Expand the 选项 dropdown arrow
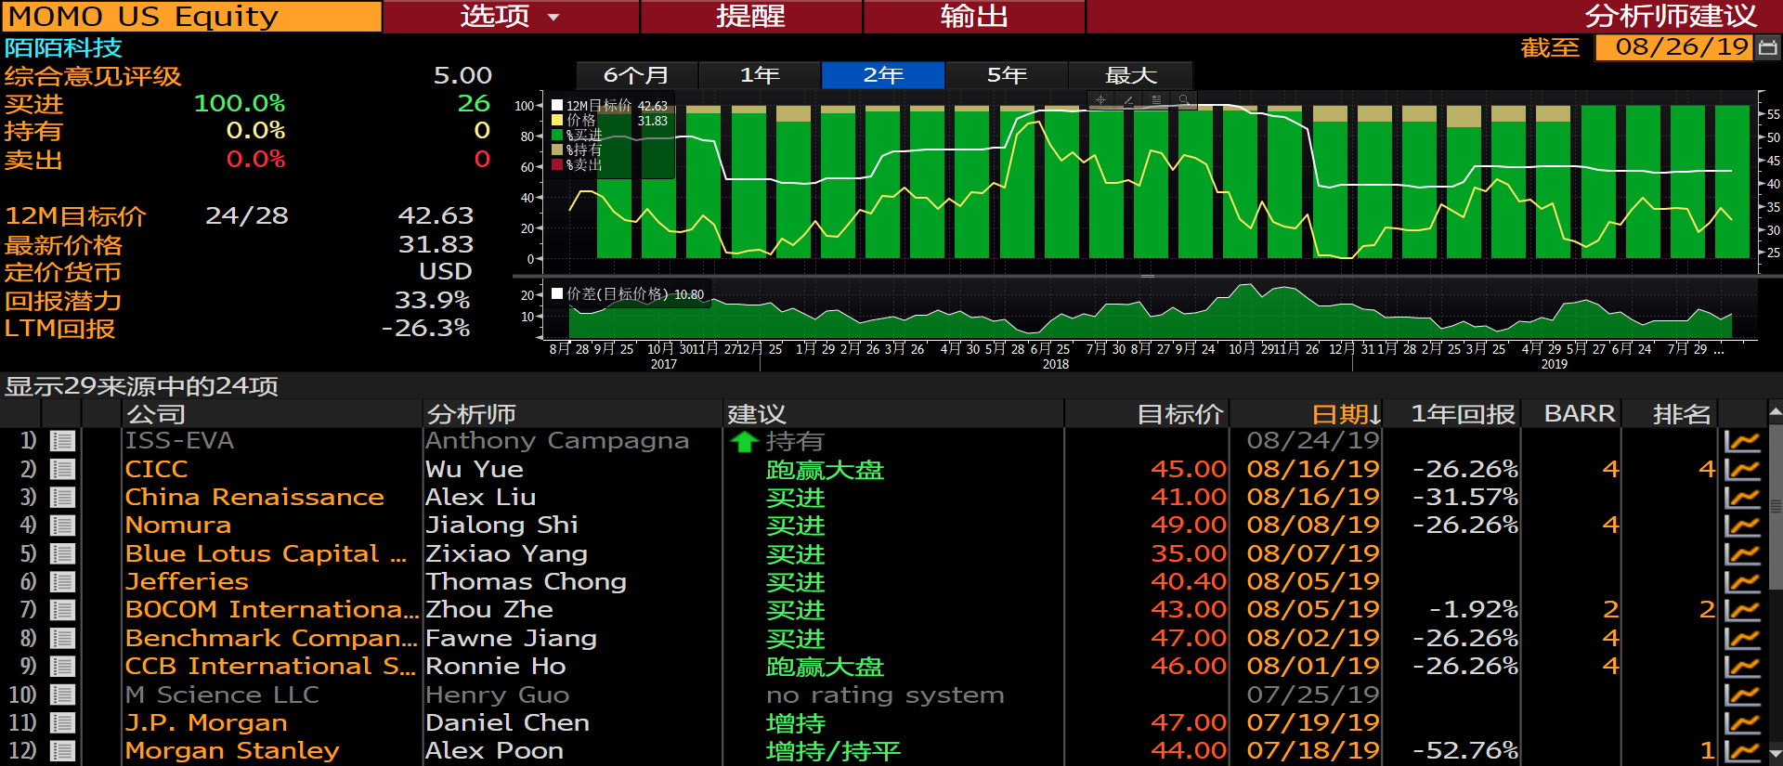Image resolution: width=1783 pixels, height=766 pixels. [x=553, y=17]
